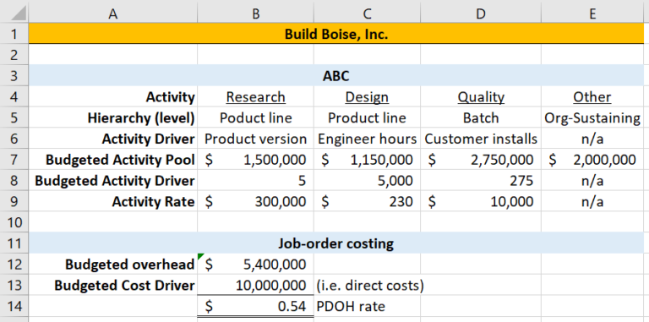Select the 5,400,000 budgeted overhead cell

click(255, 264)
